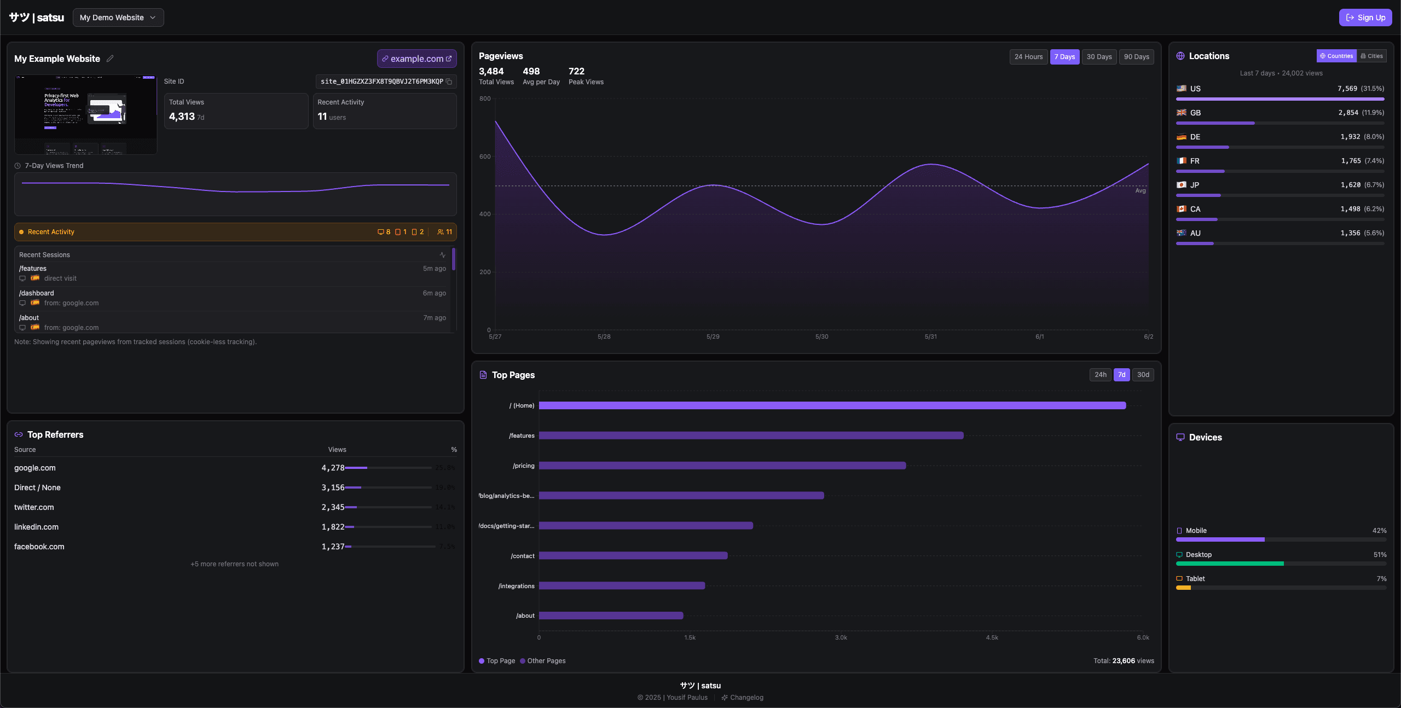Click the facebook.com referrer row
The width and height of the screenshot is (1401, 708).
click(235, 547)
